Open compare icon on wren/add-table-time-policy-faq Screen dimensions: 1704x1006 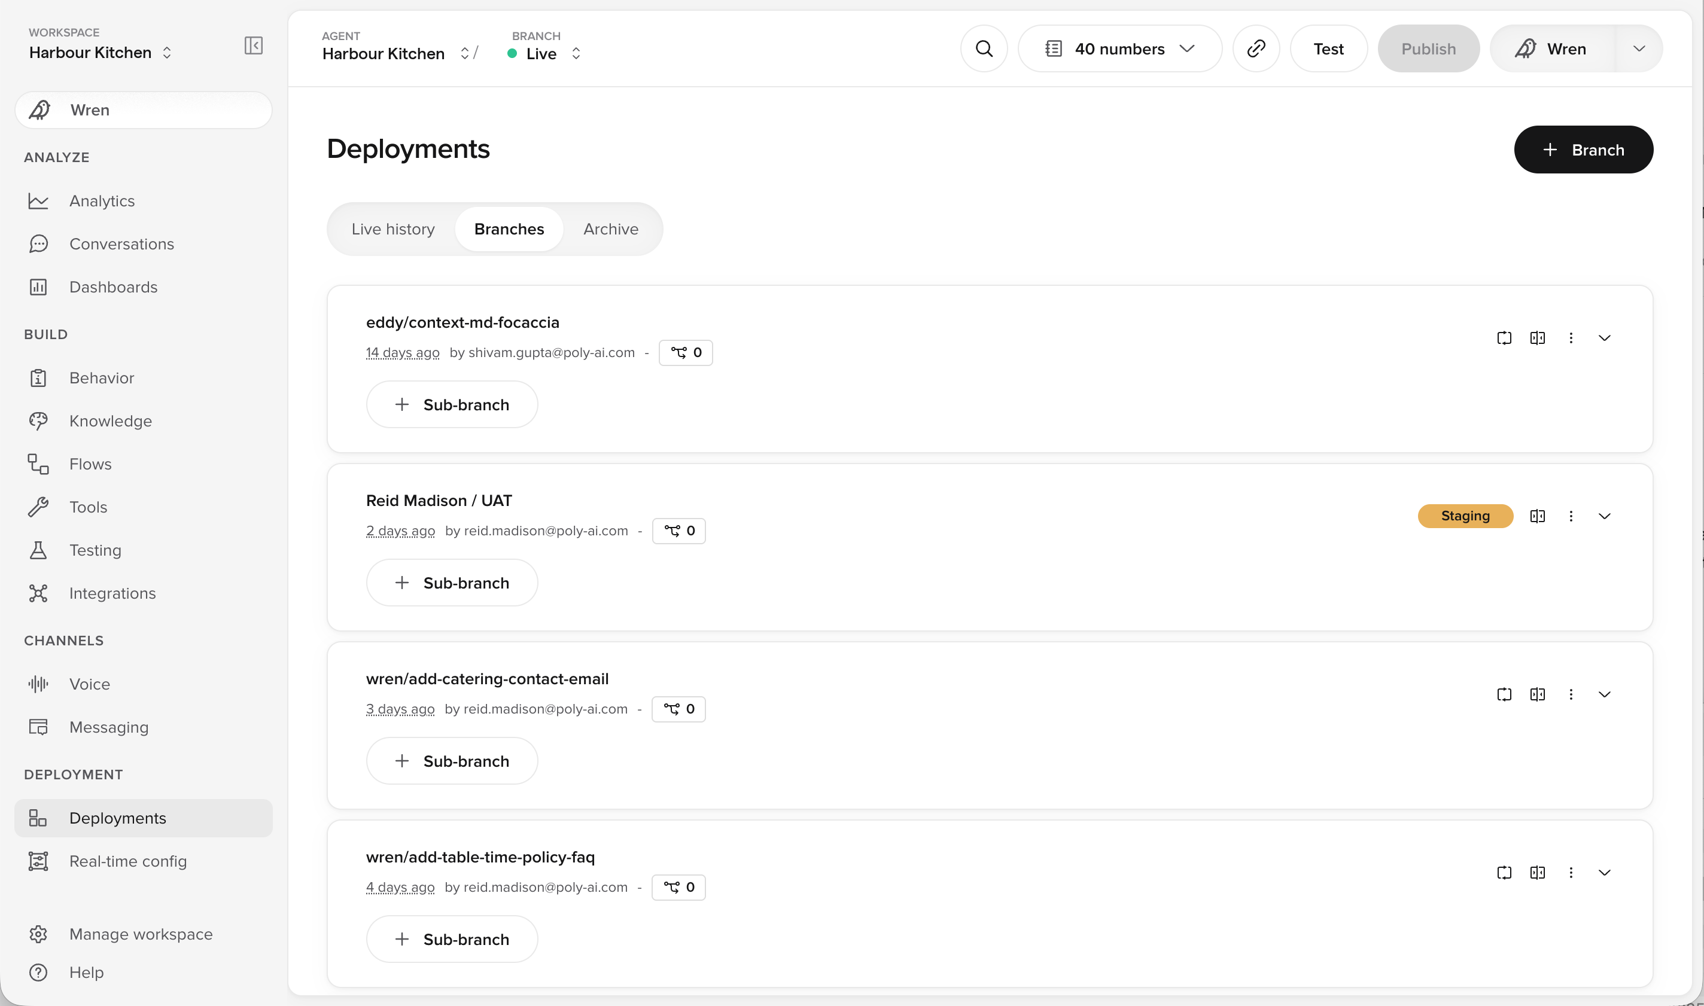coord(1537,873)
